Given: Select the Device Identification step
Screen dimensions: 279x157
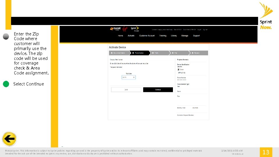Looking at the screenshot, I should coord(119,53).
